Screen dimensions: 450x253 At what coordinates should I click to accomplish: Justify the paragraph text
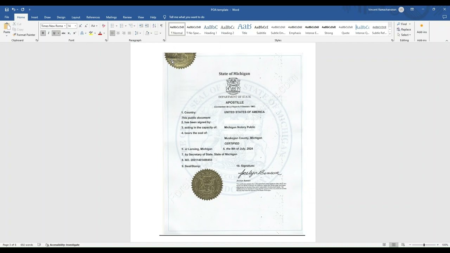(x=129, y=33)
